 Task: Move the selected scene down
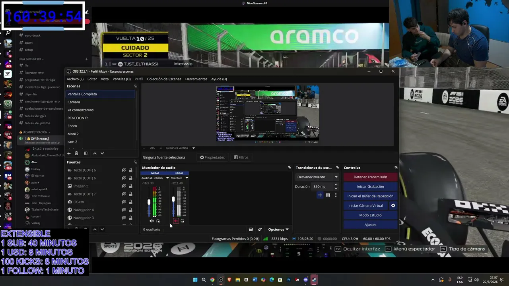click(102, 153)
